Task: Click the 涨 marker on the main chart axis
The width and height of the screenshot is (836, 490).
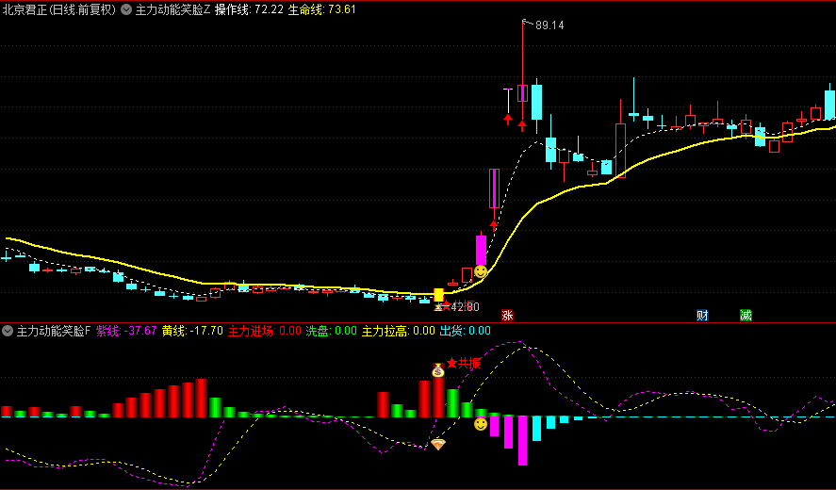Action: point(507,315)
